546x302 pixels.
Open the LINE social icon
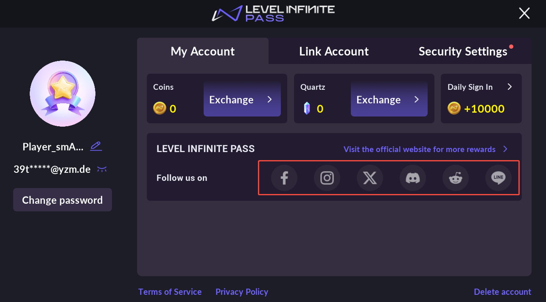[498, 178]
